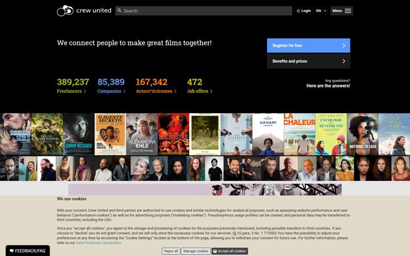Open the L'École Buissonnière film poster
Viewport: 410px width, 256px height.
pyautogui.click(x=47, y=134)
